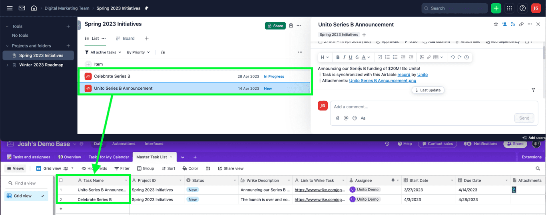The width and height of the screenshot is (546, 215).
Task: Collapse Projects and folders section chevron
Action: coord(7,45)
